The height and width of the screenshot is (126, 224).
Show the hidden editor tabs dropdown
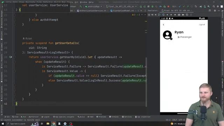click(x=141, y=10)
